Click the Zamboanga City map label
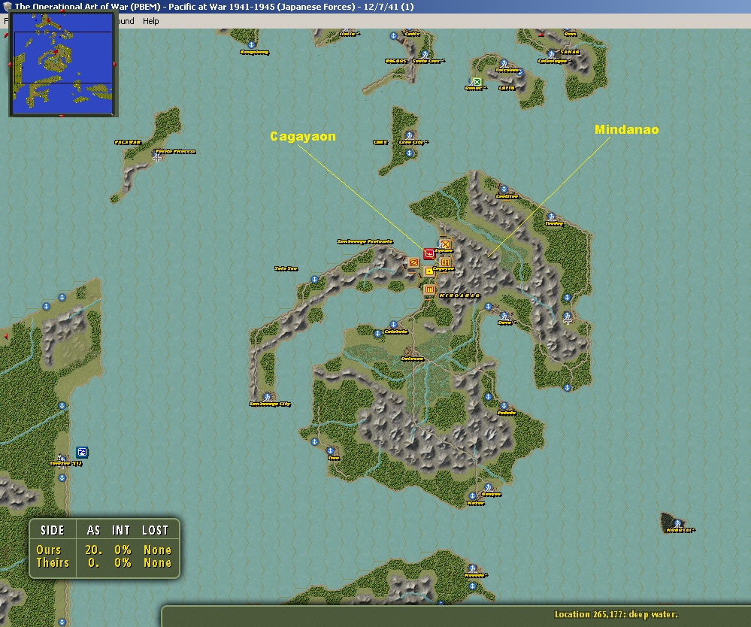 coord(270,404)
